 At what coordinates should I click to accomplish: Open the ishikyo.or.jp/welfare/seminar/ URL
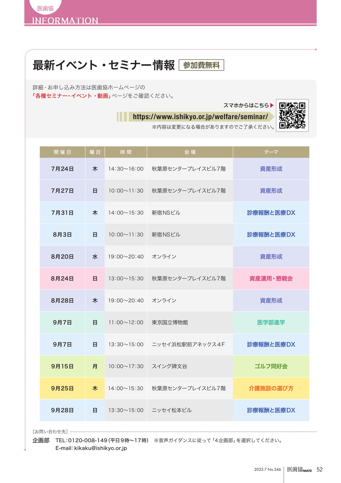coord(200,117)
